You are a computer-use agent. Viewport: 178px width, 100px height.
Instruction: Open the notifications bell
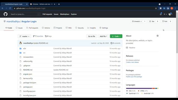tap(161, 14)
